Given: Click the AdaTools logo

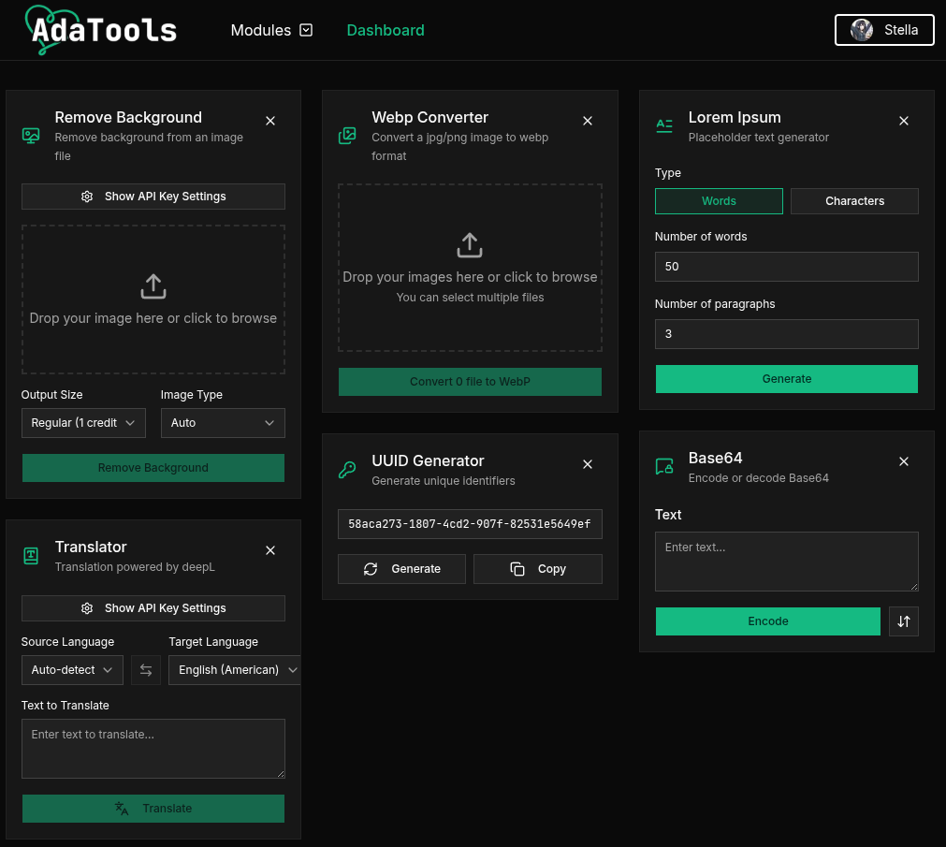Looking at the screenshot, I should pos(101,30).
